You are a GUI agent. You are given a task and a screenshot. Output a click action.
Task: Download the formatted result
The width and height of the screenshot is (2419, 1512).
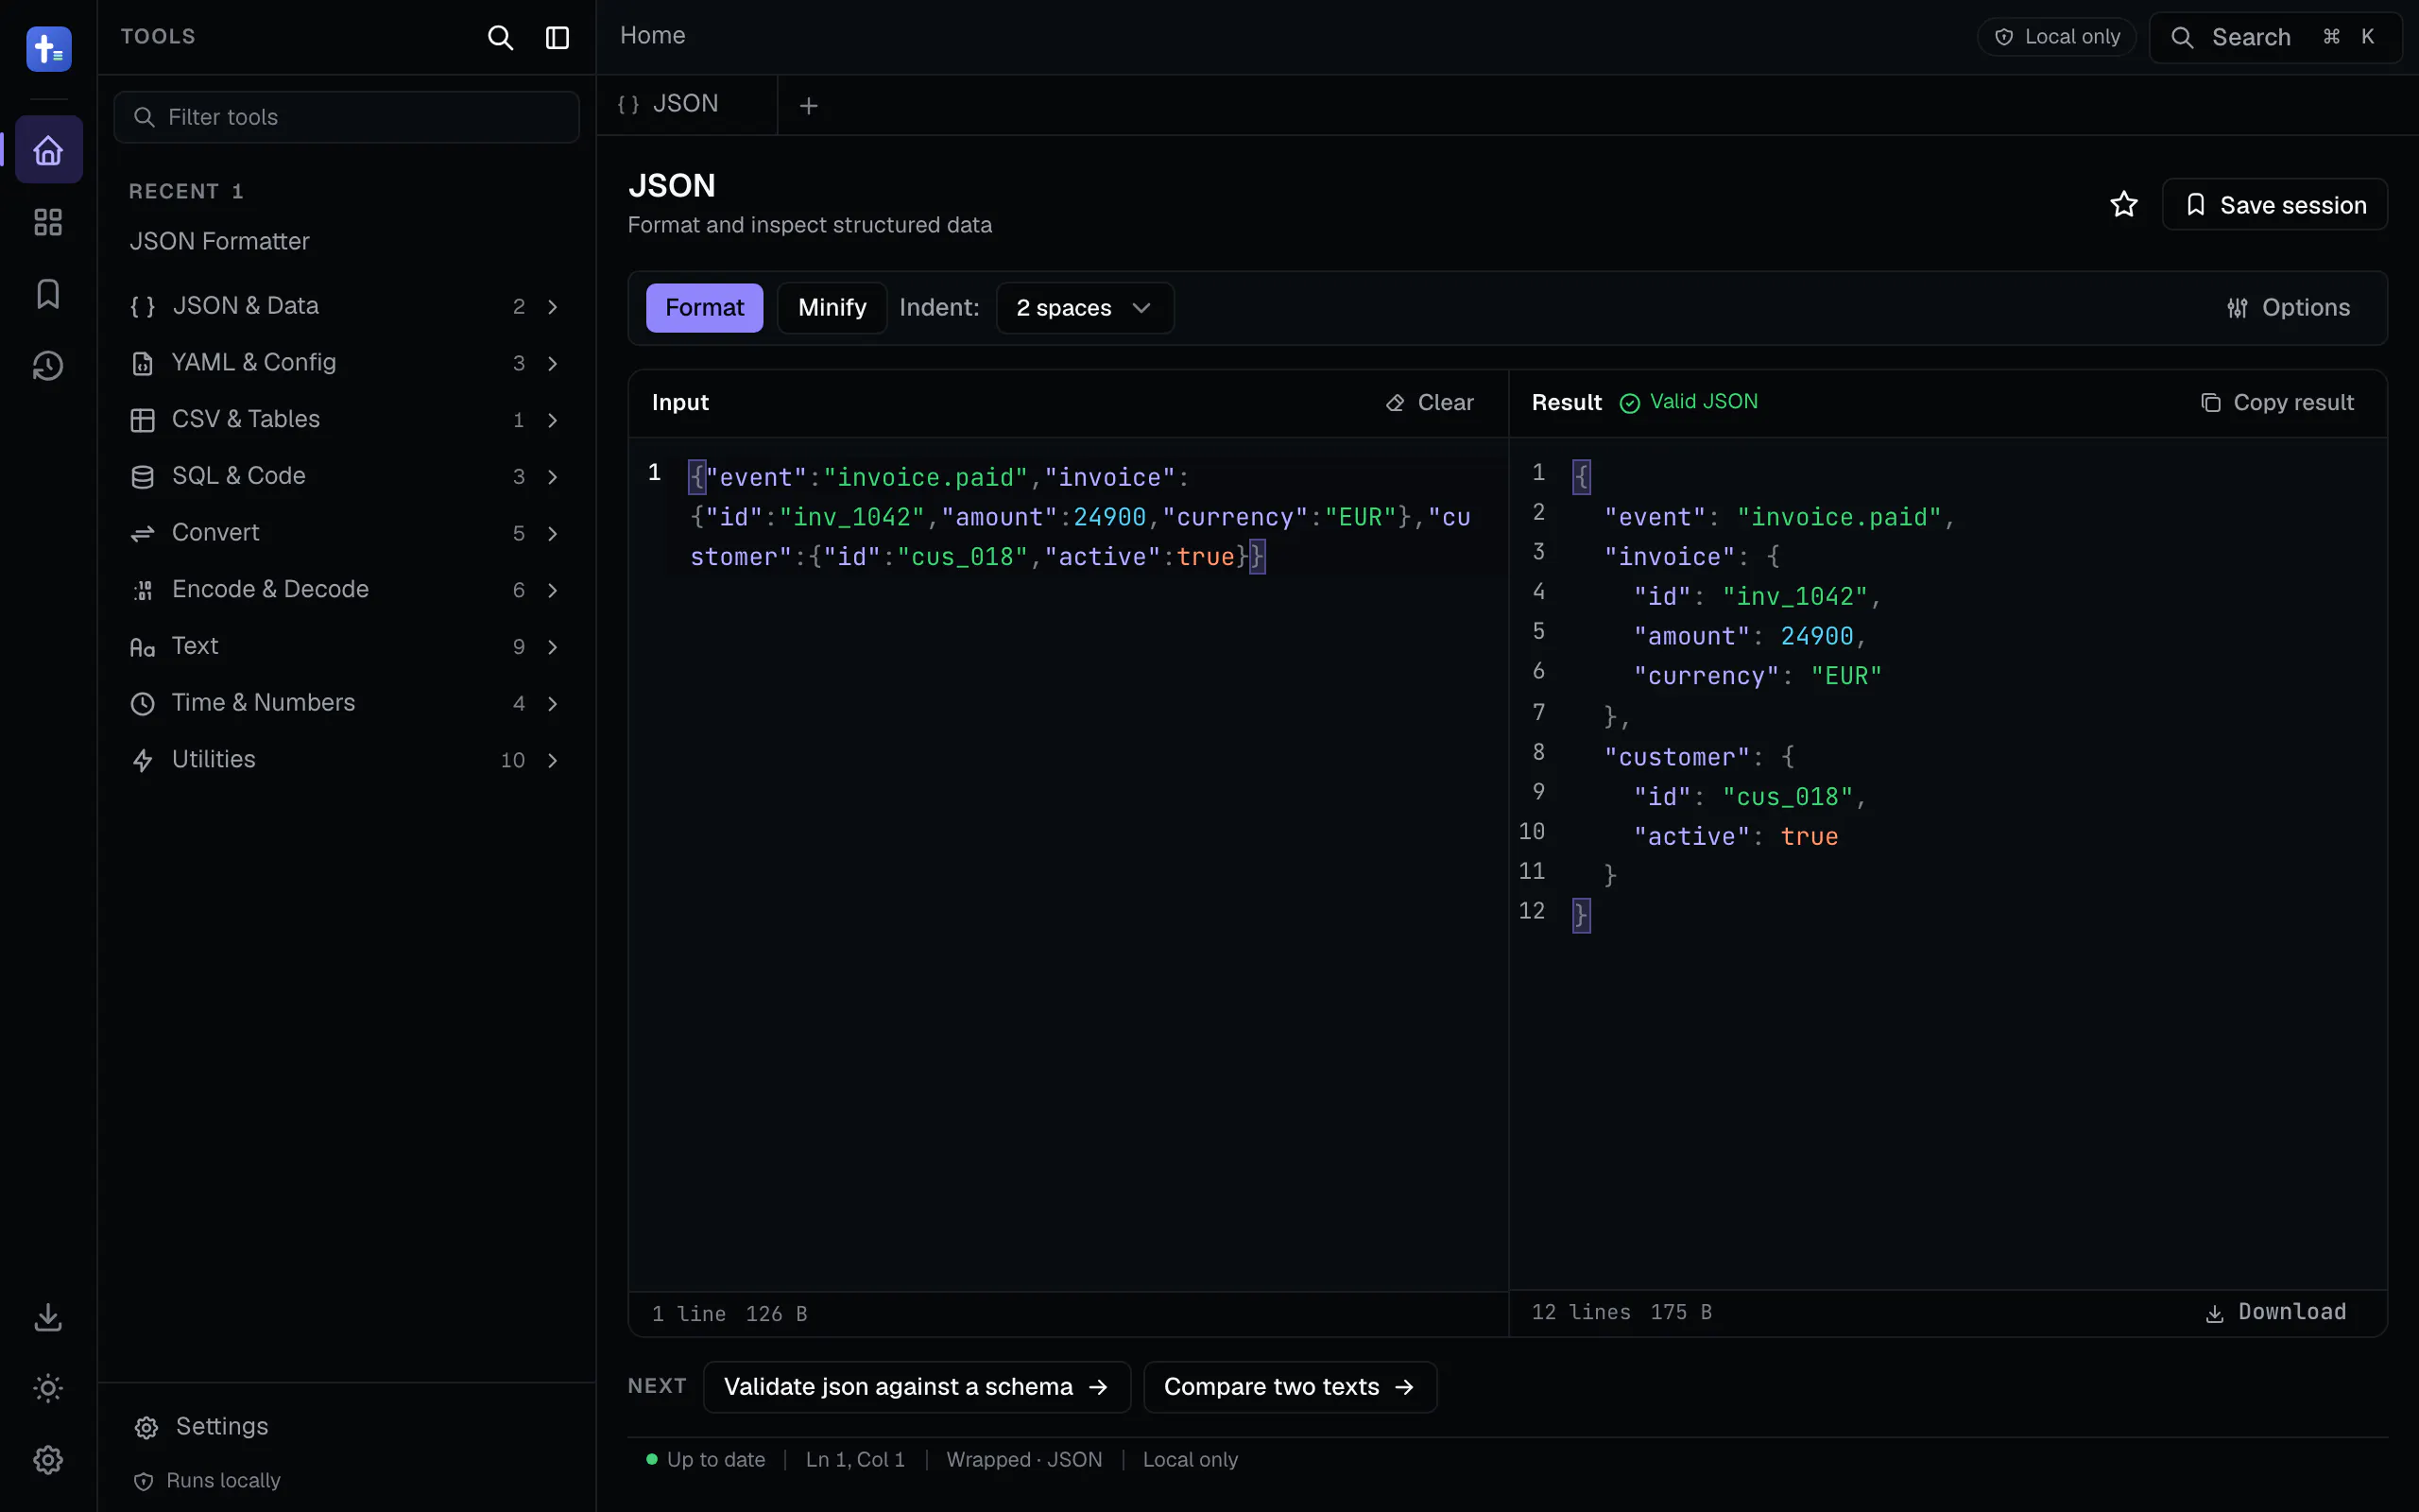coord(2275,1312)
